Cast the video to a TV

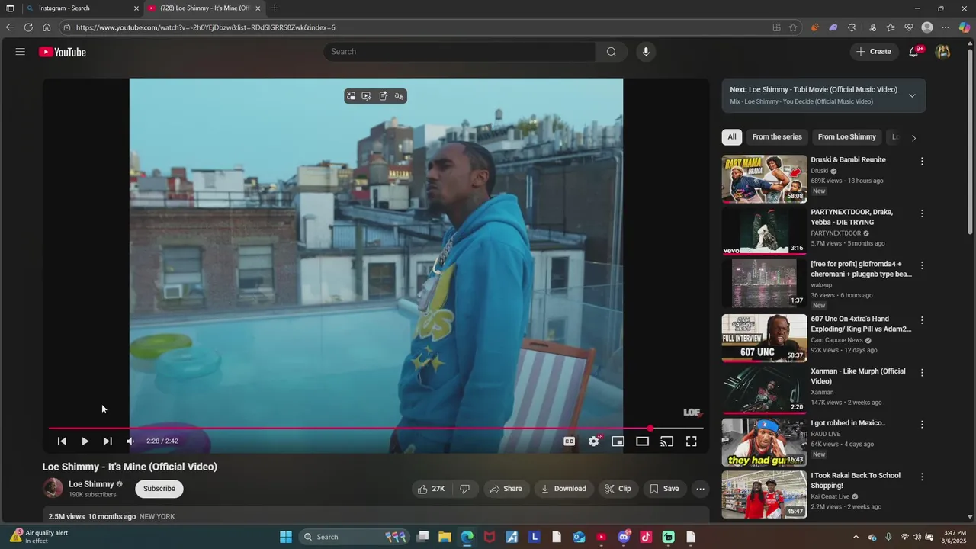click(x=667, y=441)
